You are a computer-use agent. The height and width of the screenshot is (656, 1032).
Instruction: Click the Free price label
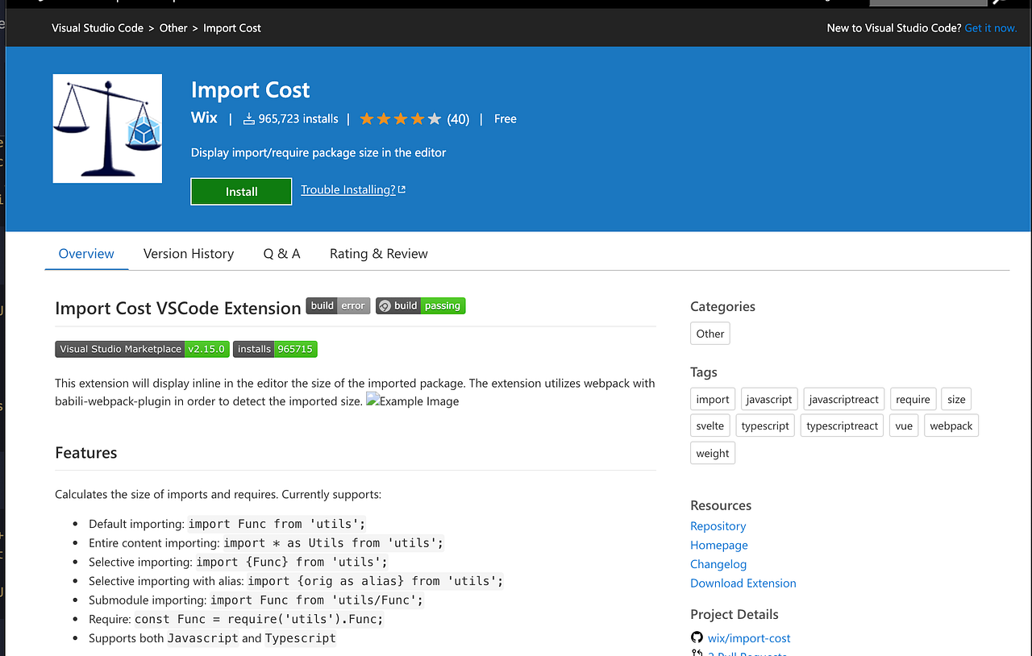pos(506,119)
